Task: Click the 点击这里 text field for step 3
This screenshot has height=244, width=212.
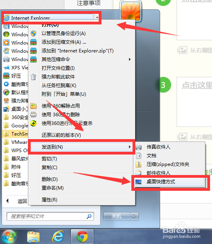Action: pos(194,102)
